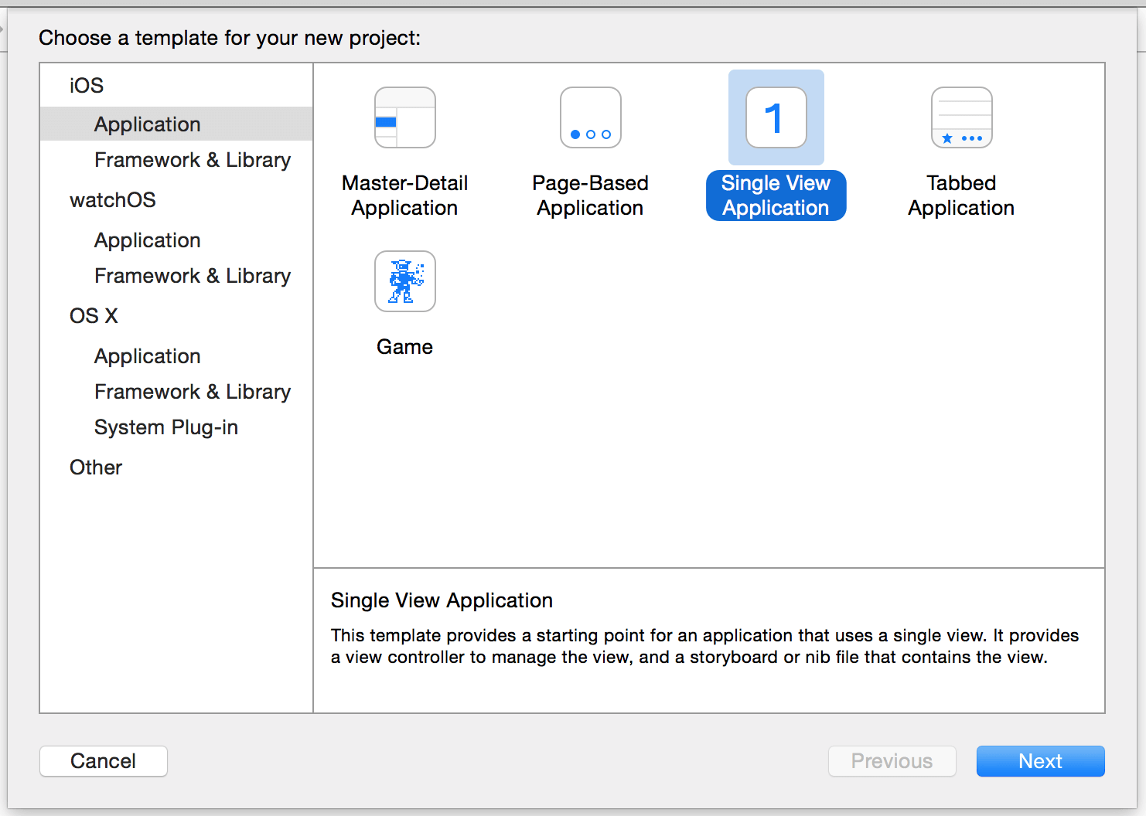Select the Master-Detail Application template icon

[405, 117]
